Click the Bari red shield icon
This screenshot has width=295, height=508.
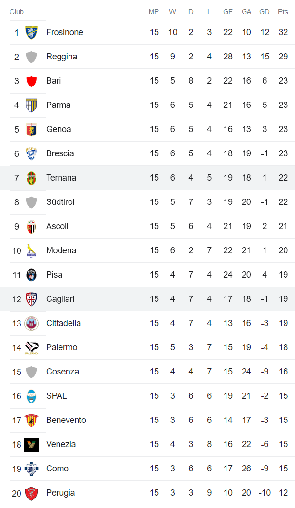pos(31,81)
